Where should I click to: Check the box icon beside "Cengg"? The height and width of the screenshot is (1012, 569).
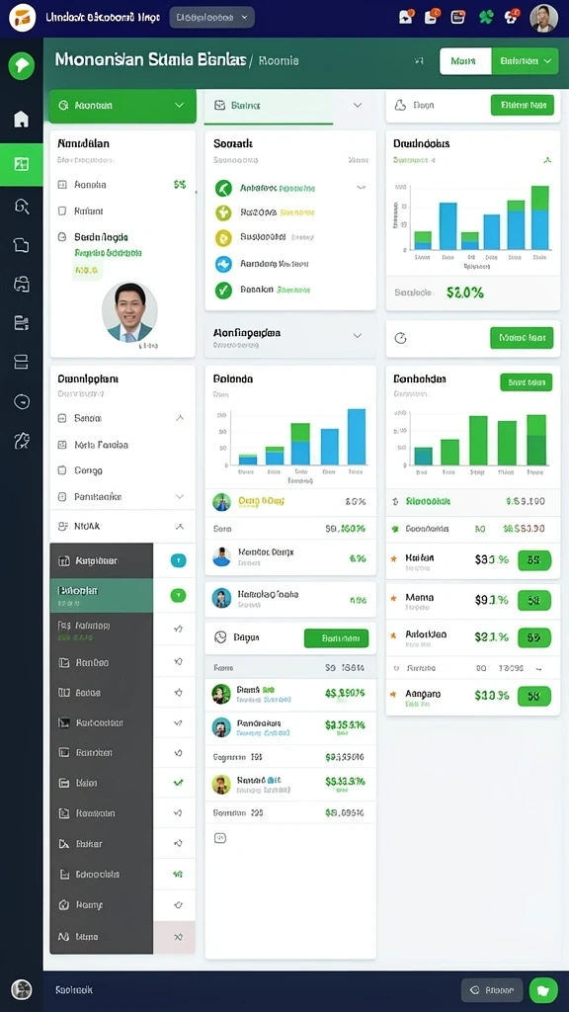tap(62, 470)
